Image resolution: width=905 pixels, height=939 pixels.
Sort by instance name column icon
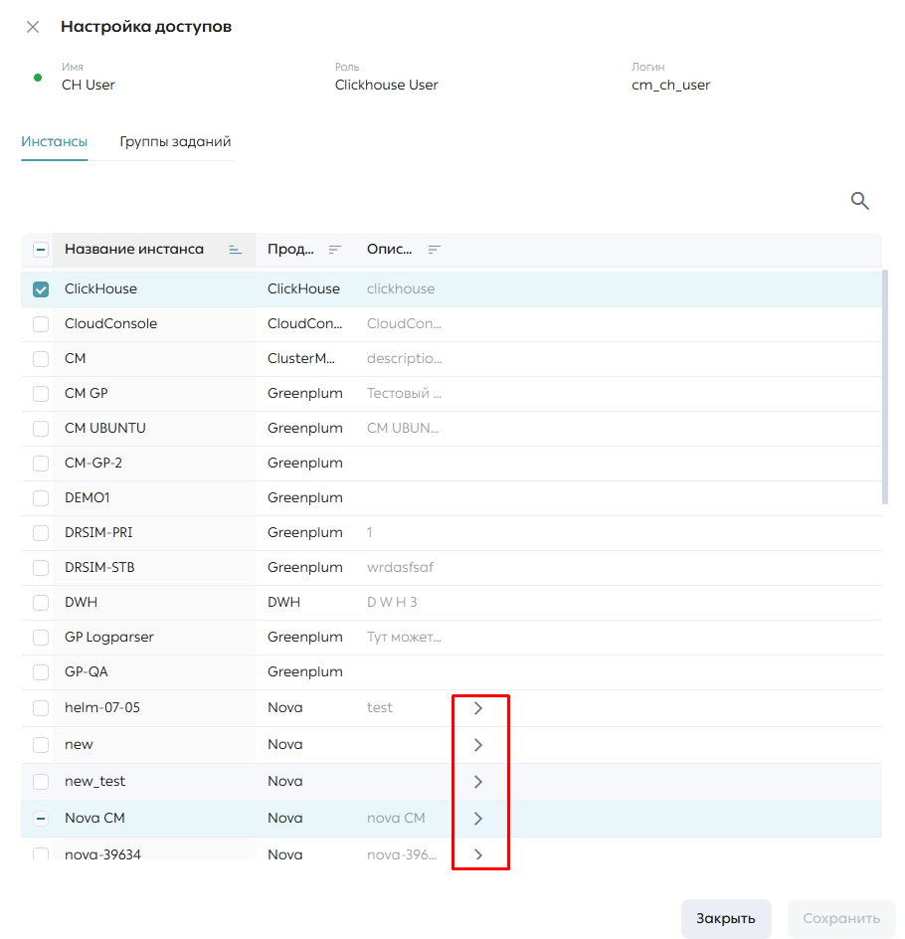[236, 250]
